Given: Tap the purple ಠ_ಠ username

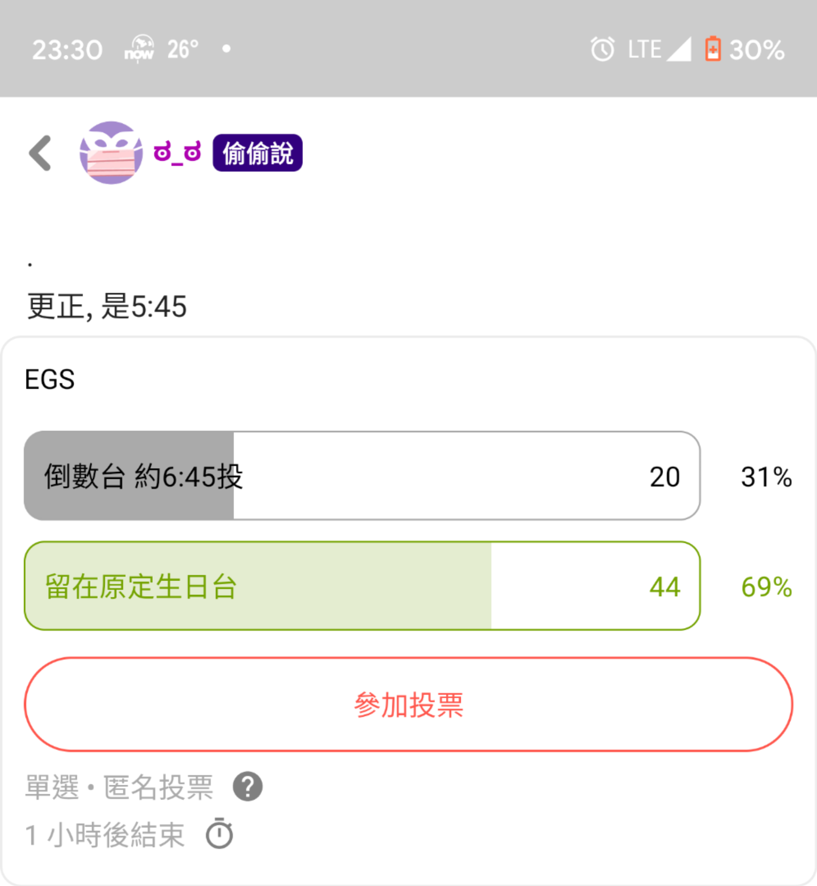Looking at the screenshot, I should (x=177, y=153).
